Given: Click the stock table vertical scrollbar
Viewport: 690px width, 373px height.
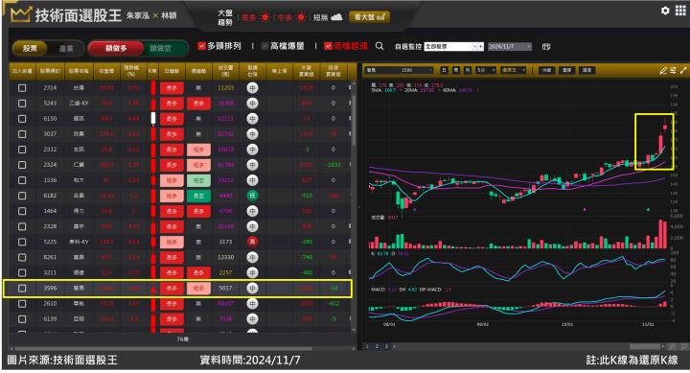Looking at the screenshot, I should 354,120.
